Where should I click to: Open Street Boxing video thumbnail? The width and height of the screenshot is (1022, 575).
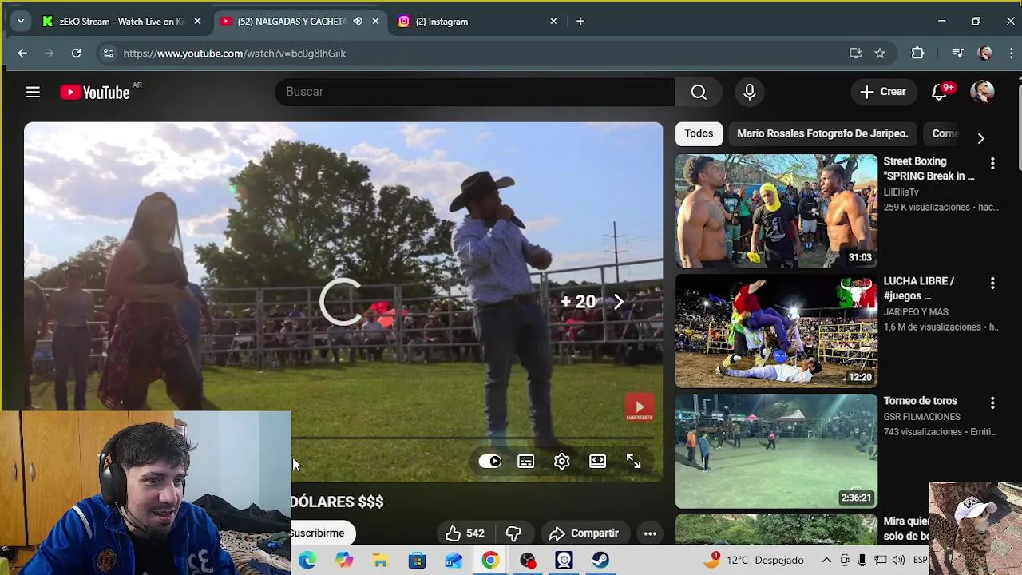click(776, 211)
